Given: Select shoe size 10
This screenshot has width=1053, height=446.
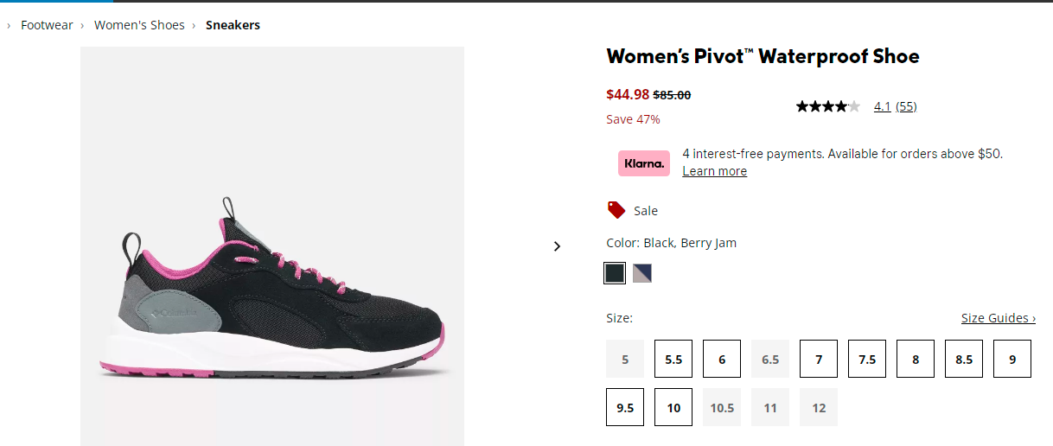Looking at the screenshot, I should pyautogui.click(x=673, y=408).
